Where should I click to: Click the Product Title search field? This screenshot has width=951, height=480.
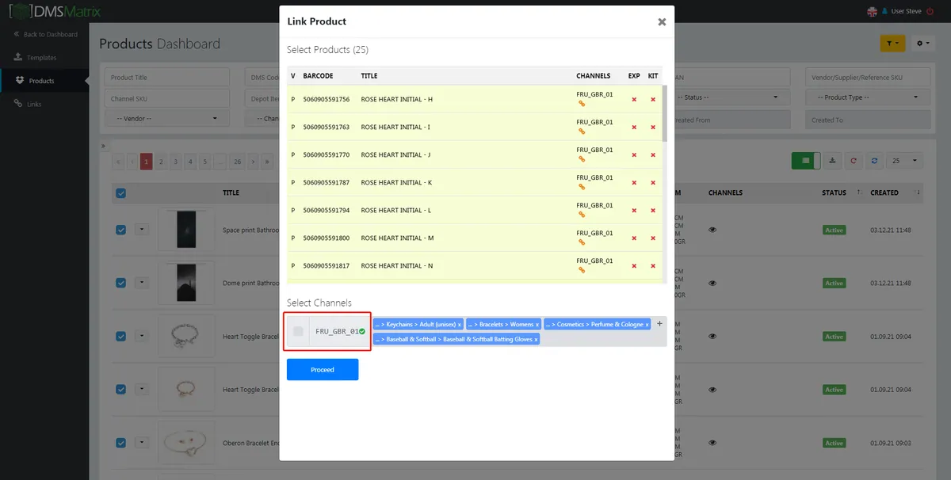167,77
